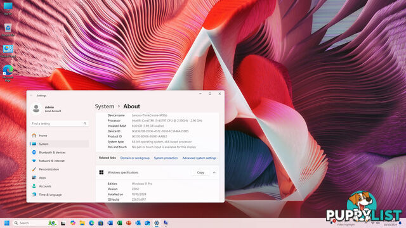The height and width of the screenshot is (228, 406).
Task: Select System in Settings sidebar
Action: [59, 144]
